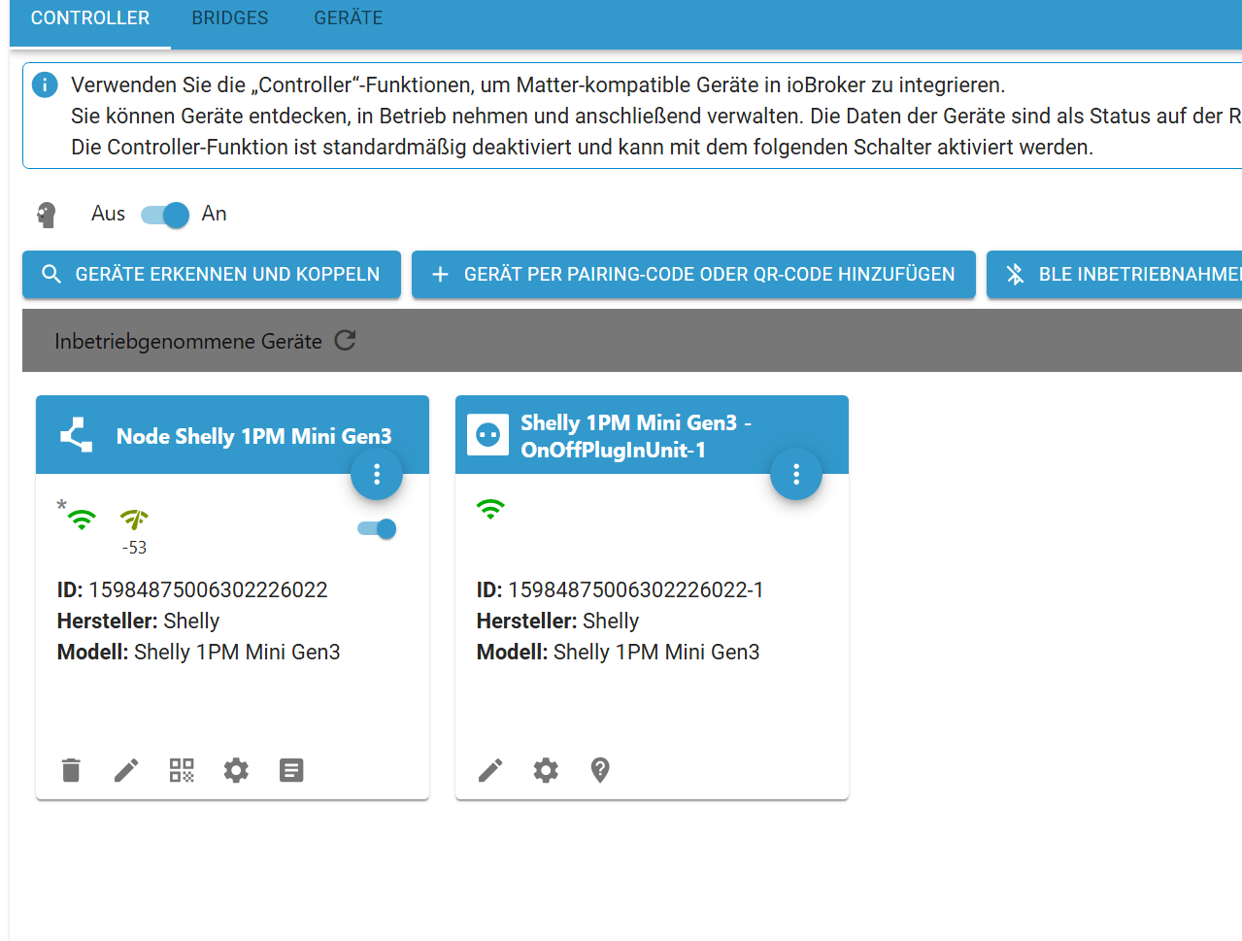
Task: Switch to the Bridges tab
Action: point(230,18)
